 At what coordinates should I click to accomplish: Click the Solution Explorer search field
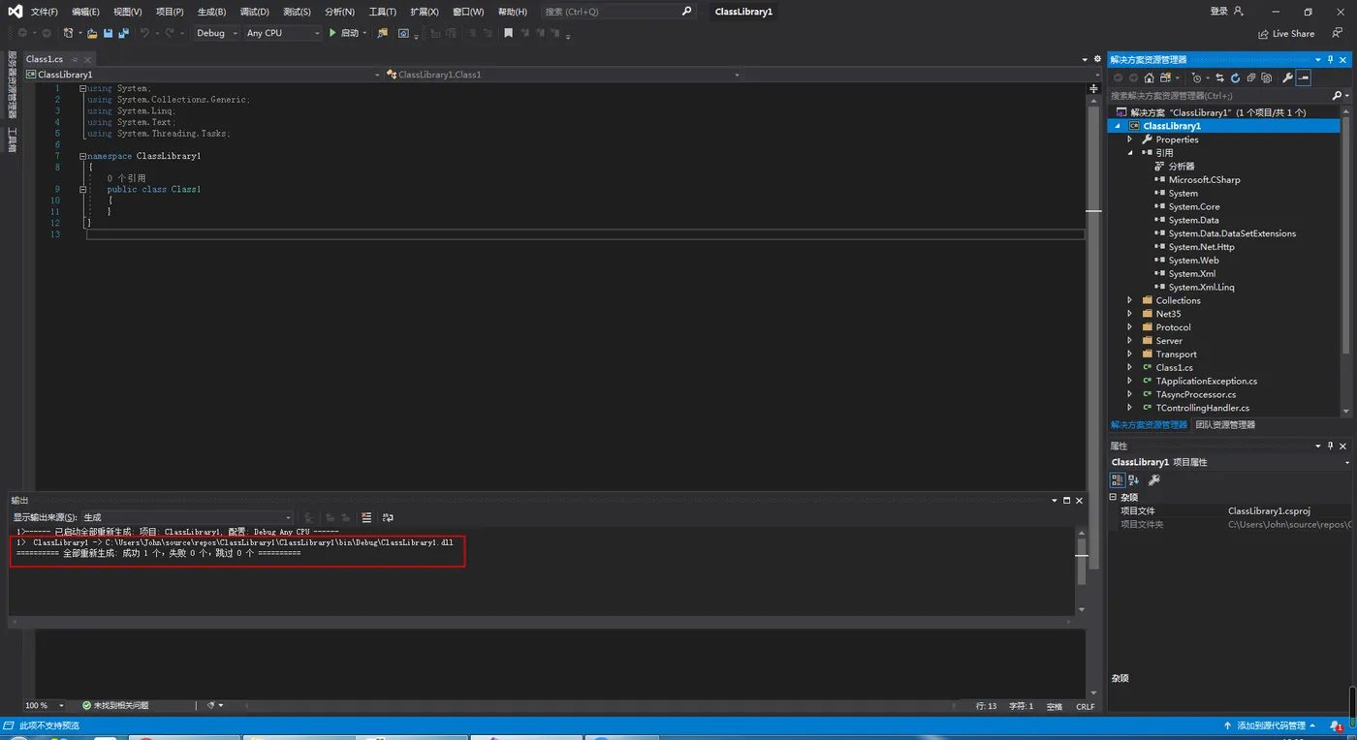pyautogui.click(x=1218, y=96)
